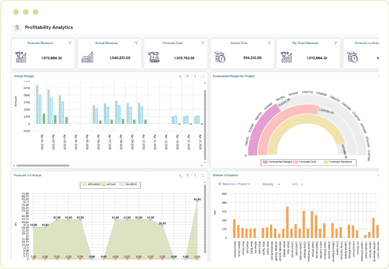Click the Forecast v/s Actual panel title
Viewport: 389px width, 269px height.
[x=28, y=175]
